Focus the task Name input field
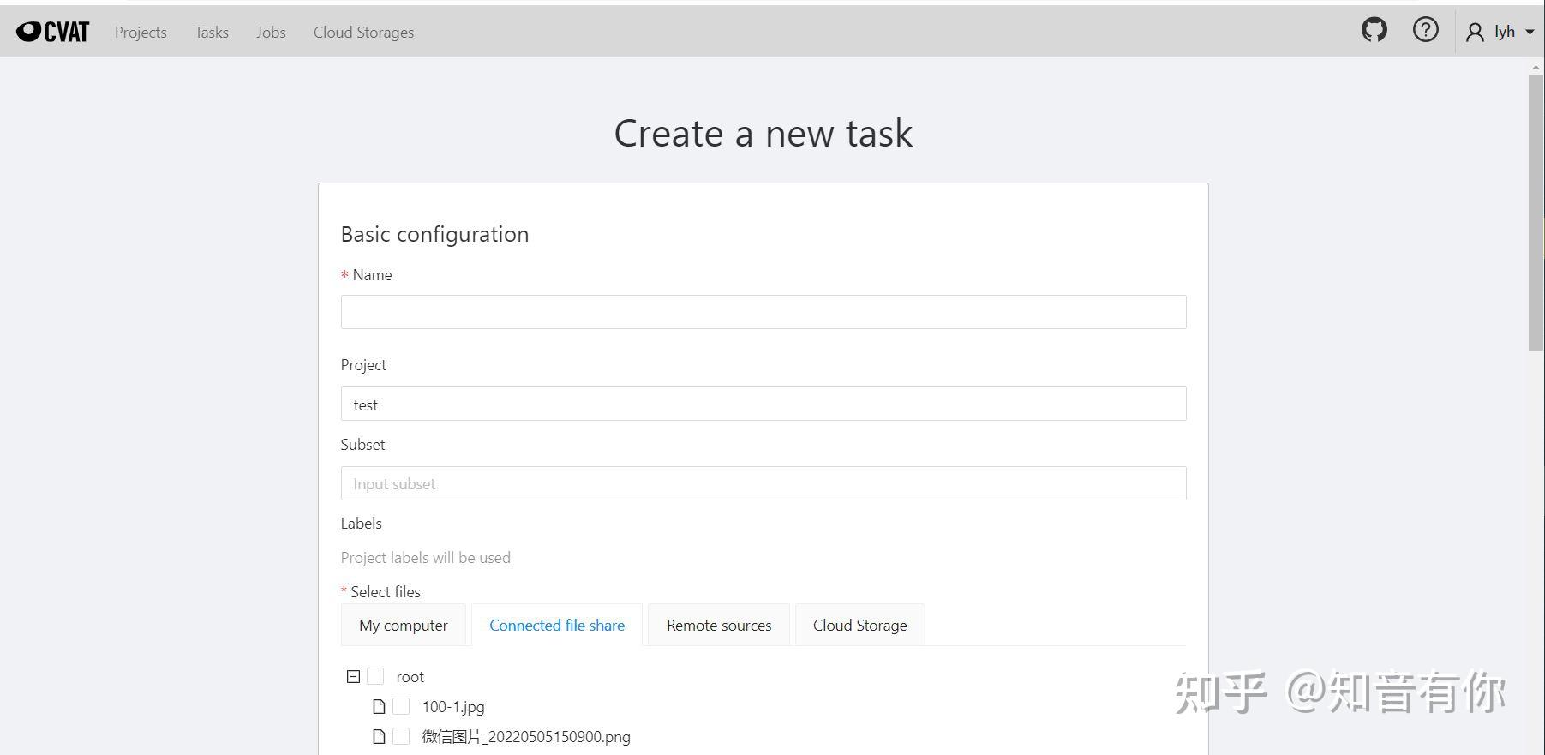The image size is (1545, 755). (x=763, y=313)
